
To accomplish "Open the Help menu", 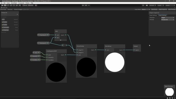I will coord(32,3).
